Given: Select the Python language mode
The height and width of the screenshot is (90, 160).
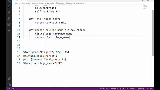Looking at the screenshot, I should [132, 89].
